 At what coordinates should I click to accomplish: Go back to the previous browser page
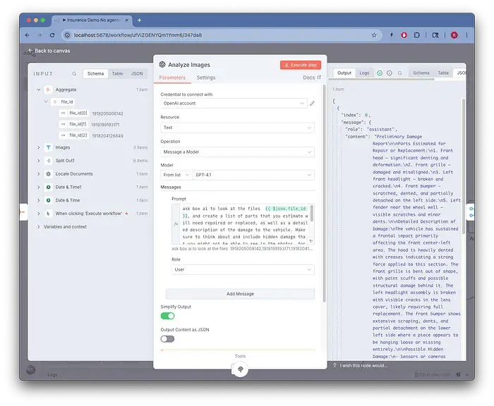(28, 35)
